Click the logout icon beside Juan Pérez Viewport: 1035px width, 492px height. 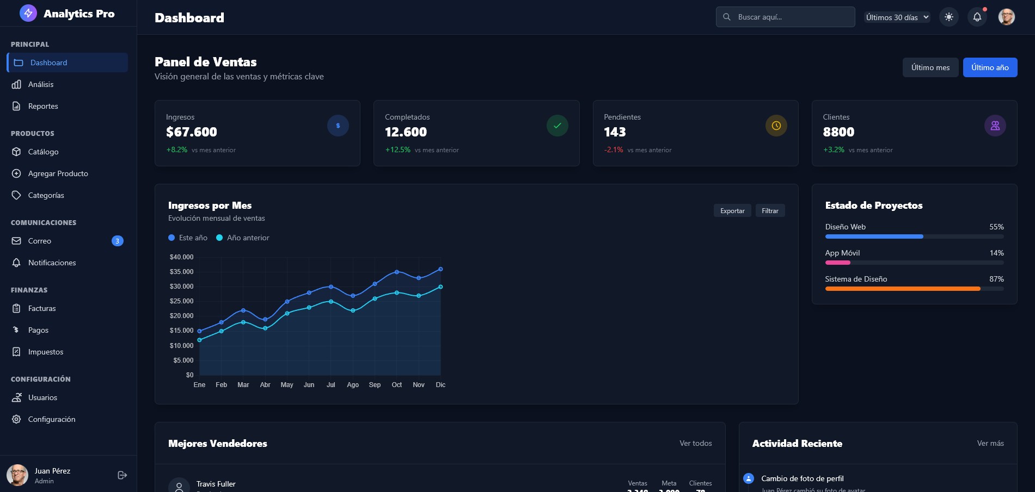coord(123,475)
